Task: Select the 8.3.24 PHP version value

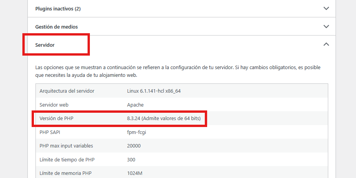Action: 164,118
